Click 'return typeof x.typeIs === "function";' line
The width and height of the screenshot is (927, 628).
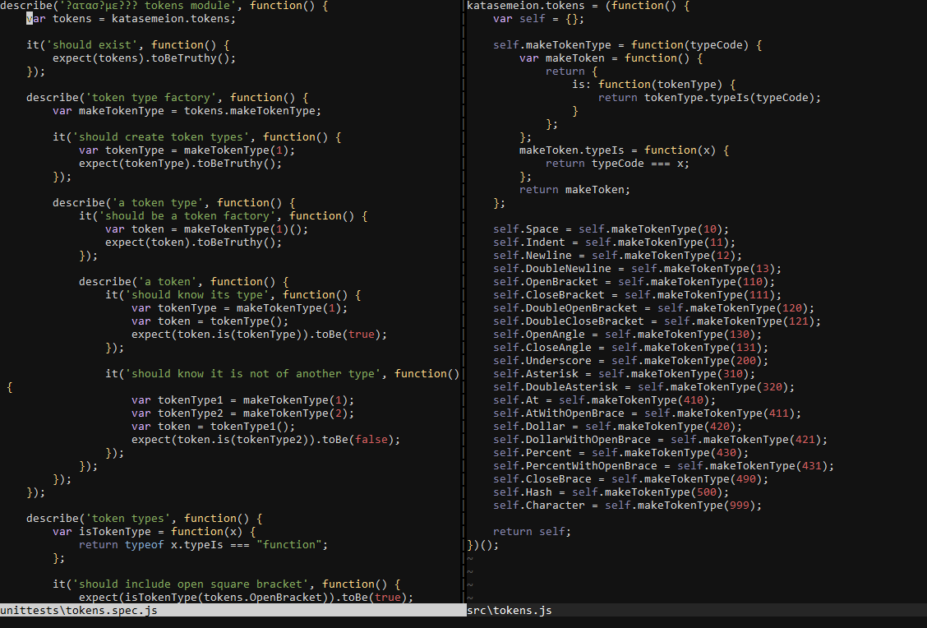pos(203,545)
